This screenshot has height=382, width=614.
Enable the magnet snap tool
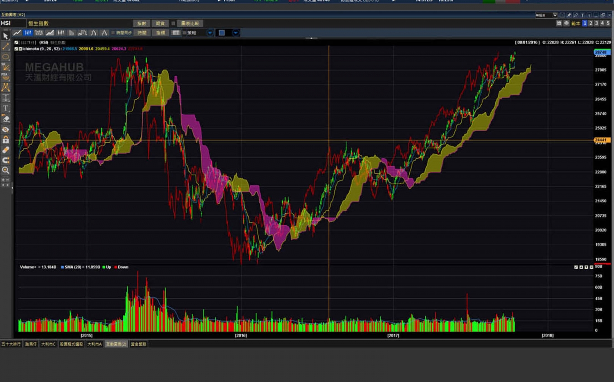click(5, 160)
